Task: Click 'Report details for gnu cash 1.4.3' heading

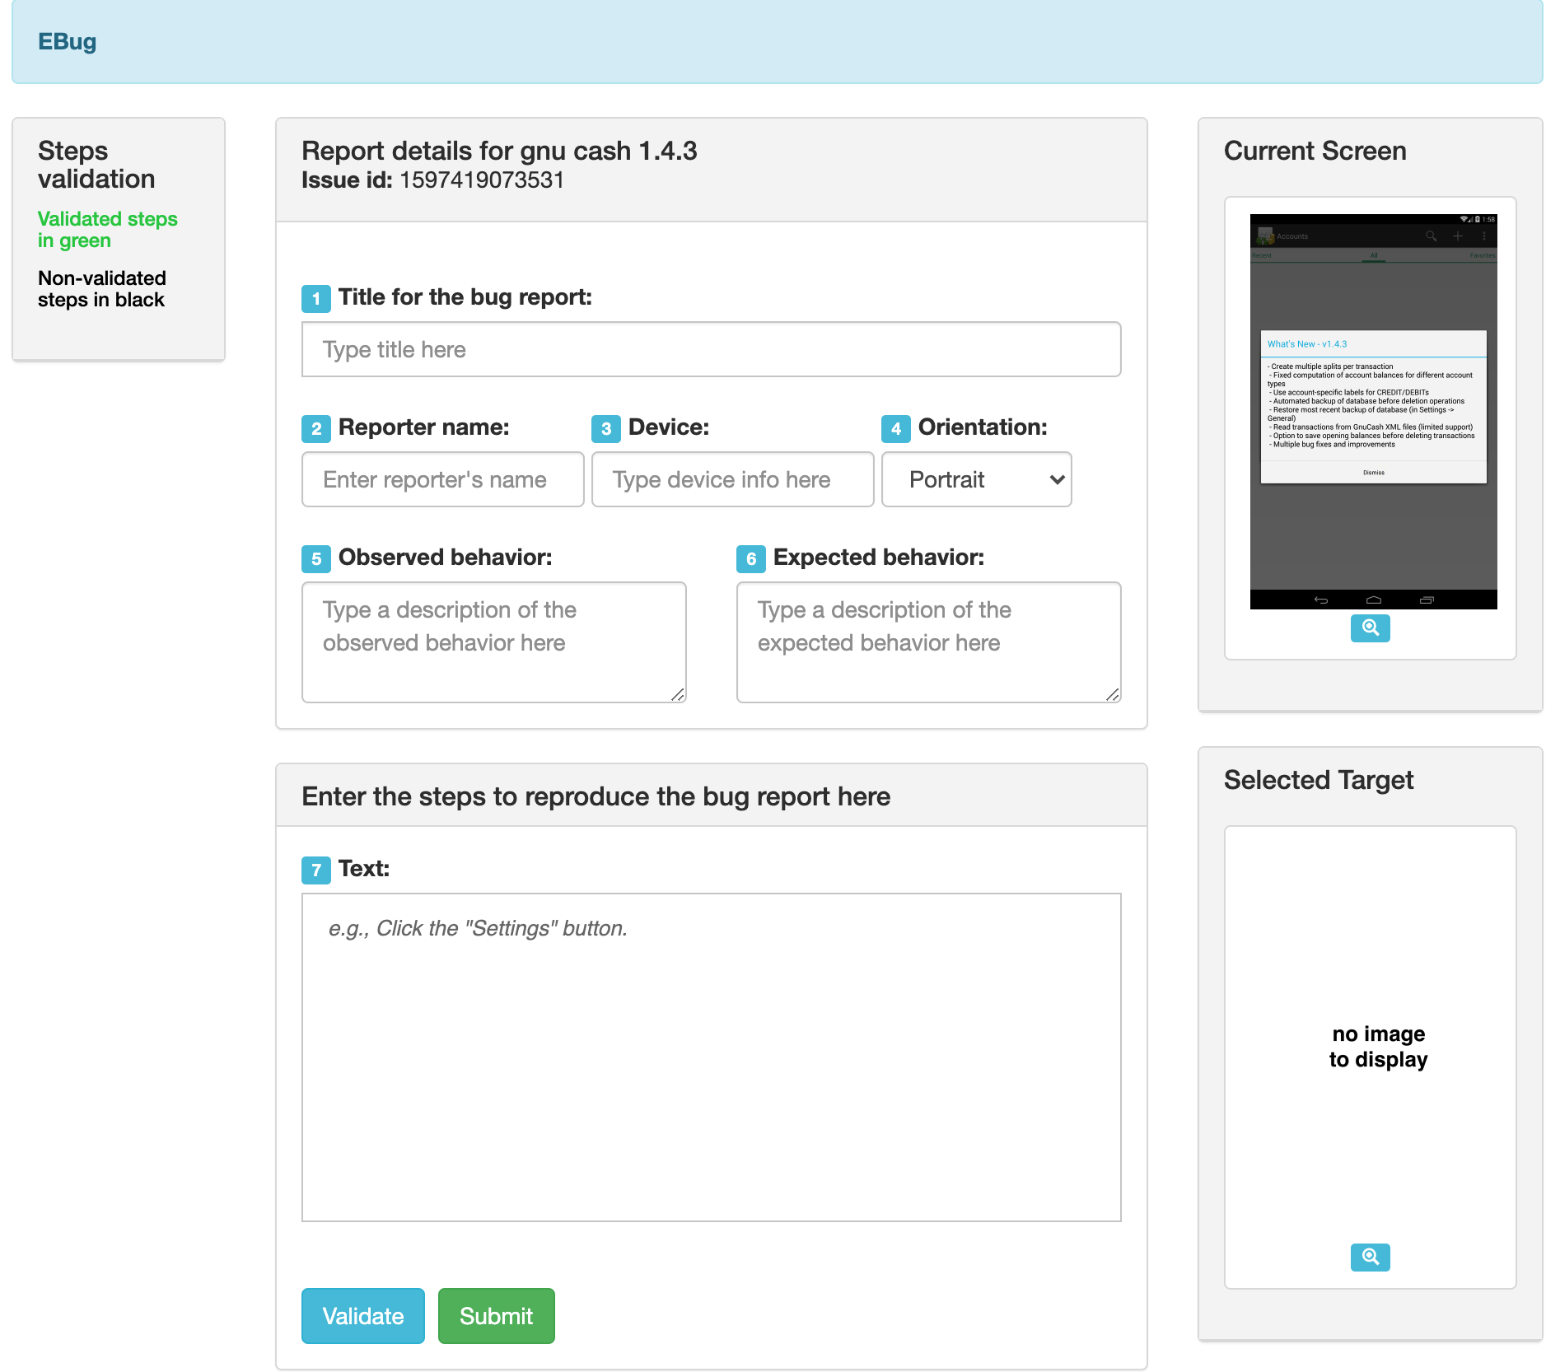Action: pyautogui.click(x=499, y=151)
